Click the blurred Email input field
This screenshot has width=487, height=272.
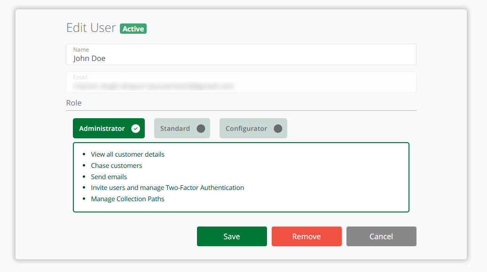241,86
